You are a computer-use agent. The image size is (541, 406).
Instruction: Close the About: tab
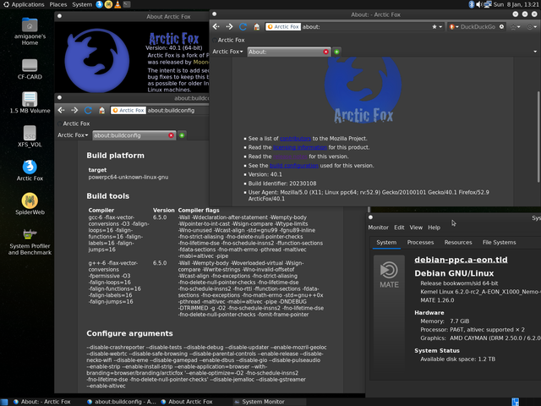(325, 52)
